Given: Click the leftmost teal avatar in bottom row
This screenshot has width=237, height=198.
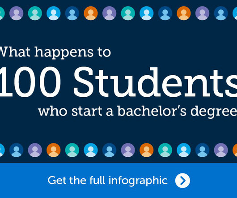Looking at the screenshot, I should pos(72,150).
